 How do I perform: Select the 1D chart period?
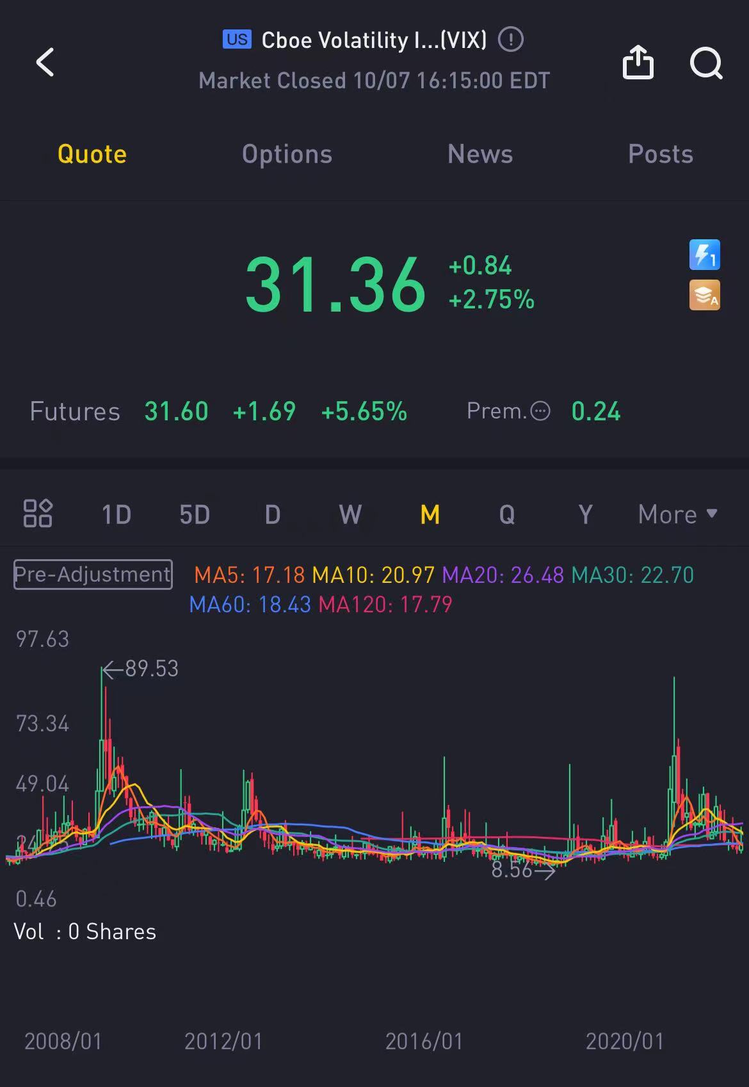(x=117, y=514)
